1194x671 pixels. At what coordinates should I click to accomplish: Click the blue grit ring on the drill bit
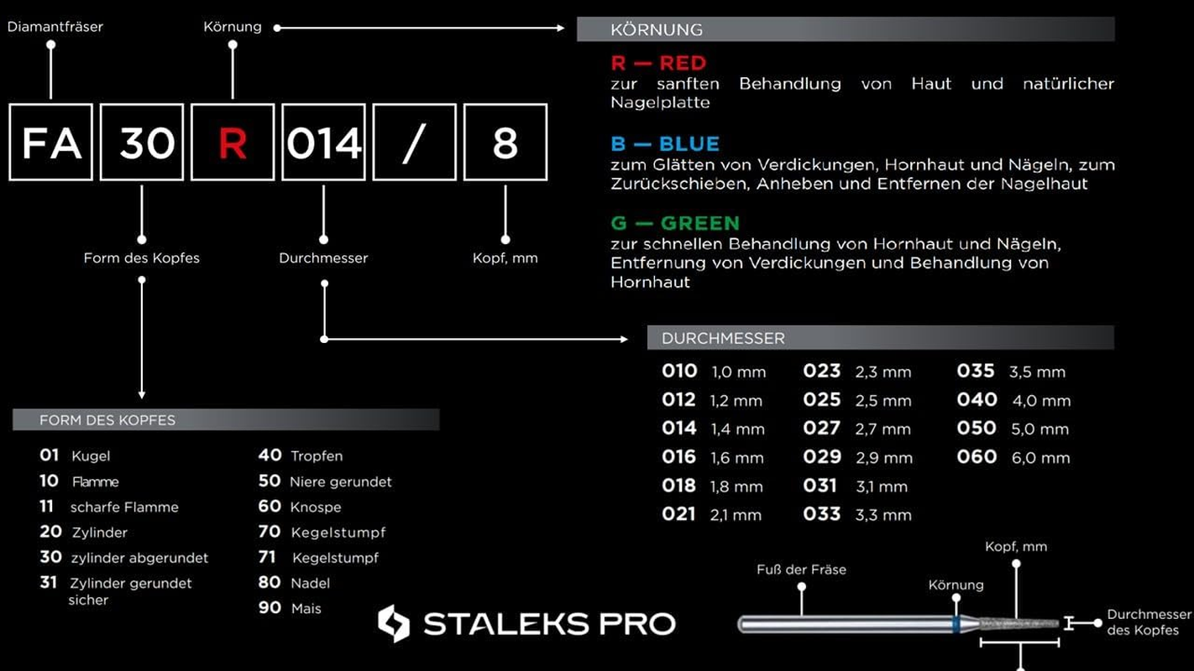(956, 623)
